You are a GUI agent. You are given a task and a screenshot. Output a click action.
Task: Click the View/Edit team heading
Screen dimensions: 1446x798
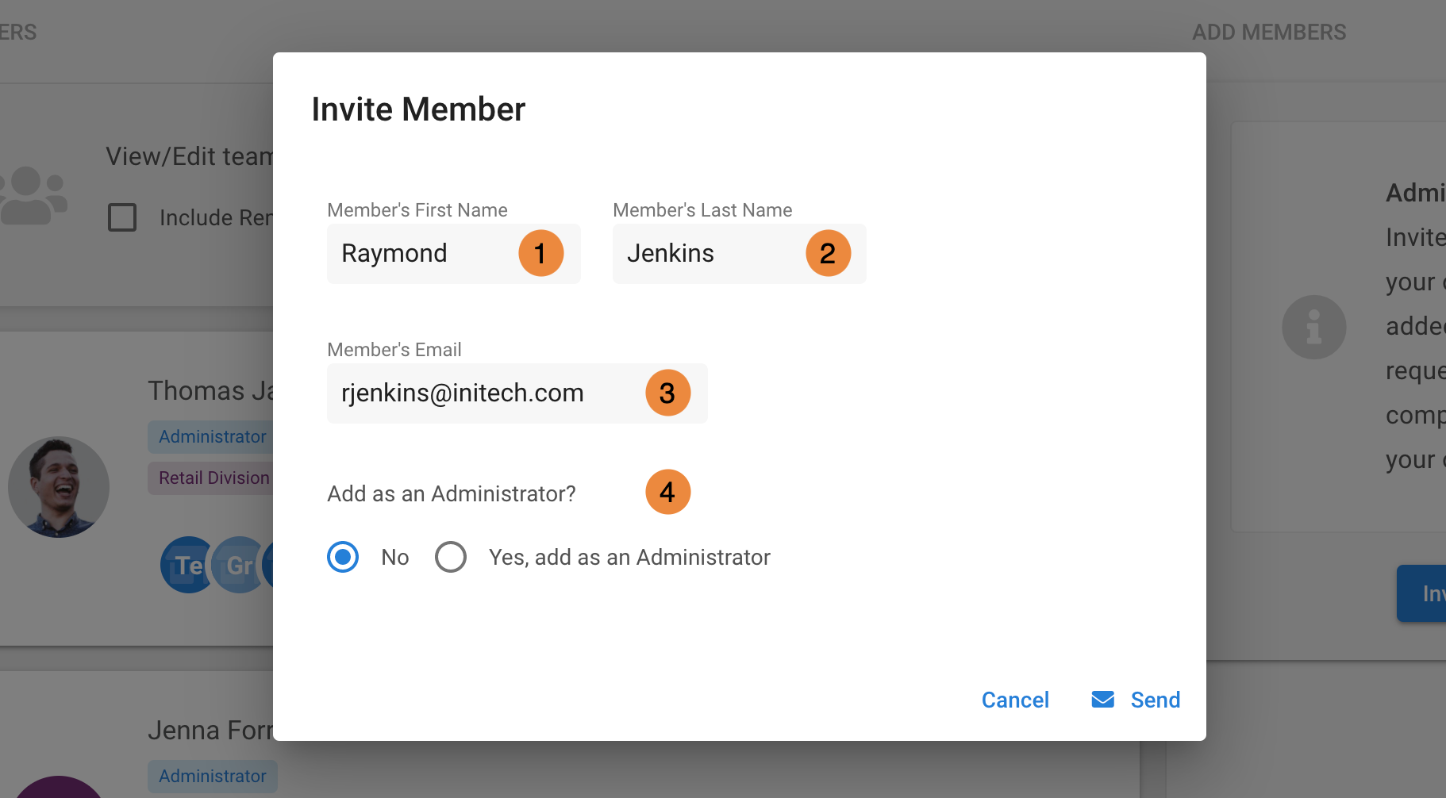190,157
